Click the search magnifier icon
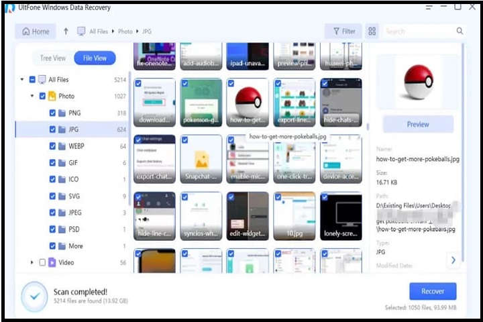 (x=460, y=31)
